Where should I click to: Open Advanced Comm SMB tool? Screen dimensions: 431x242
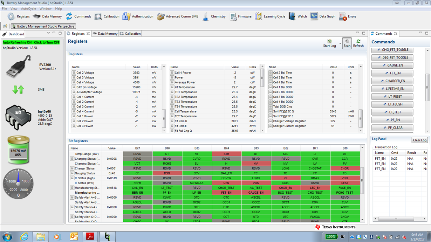tap(177, 16)
